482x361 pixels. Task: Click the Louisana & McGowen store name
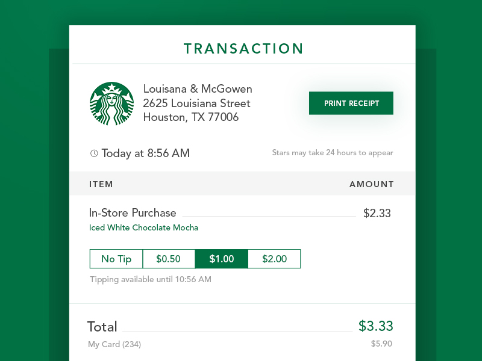pyautogui.click(x=198, y=89)
